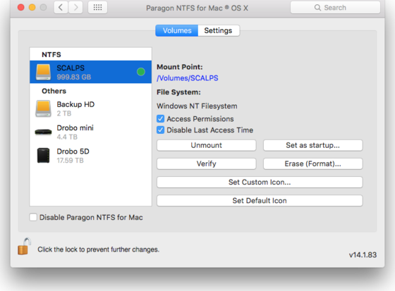
Task: Click the back navigation arrow
Action: coord(61,8)
